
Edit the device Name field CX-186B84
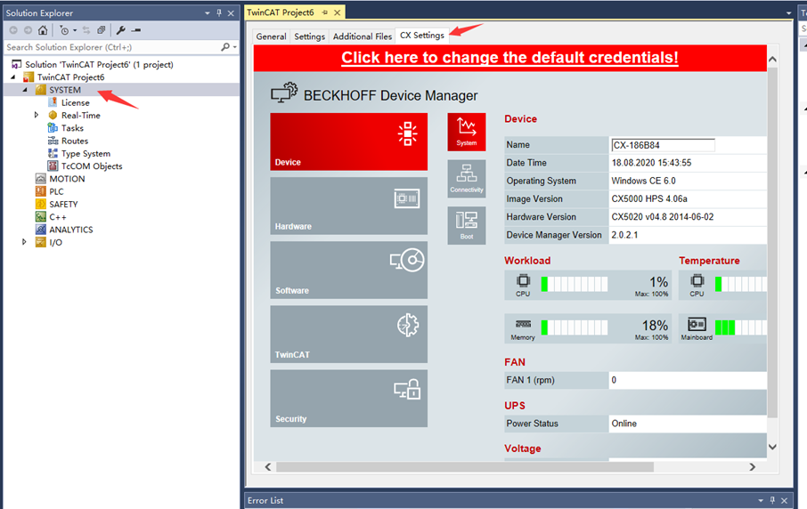(663, 145)
